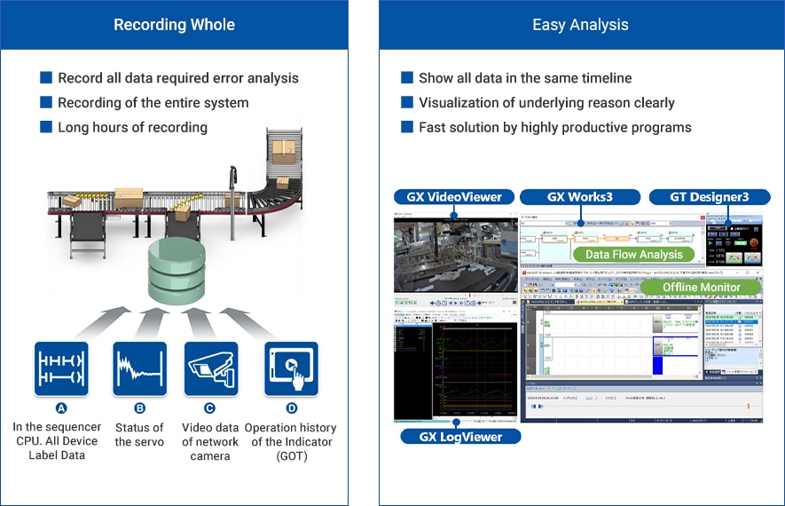Click the GX Works3 label
The height and width of the screenshot is (506, 785).
click(579, 196)
